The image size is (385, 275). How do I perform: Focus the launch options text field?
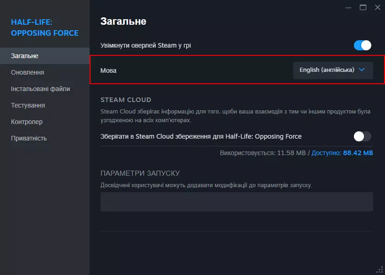point(236,202)
